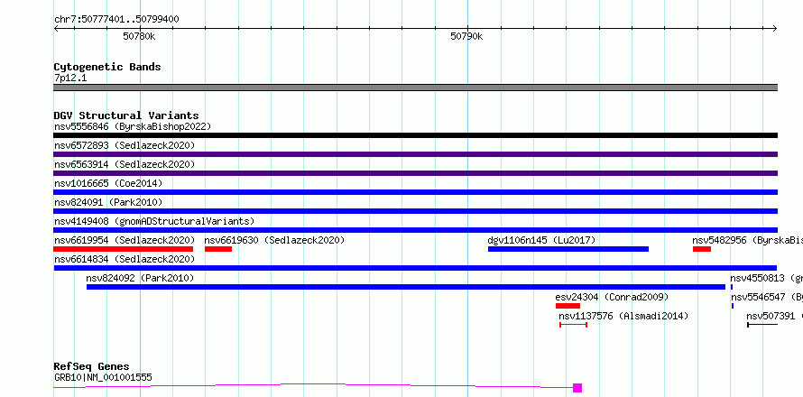Click the nsv6619630 red variant bar
The width and height of the screenshot is (803, 397).
pyautogui.click(x=218, y=249)
